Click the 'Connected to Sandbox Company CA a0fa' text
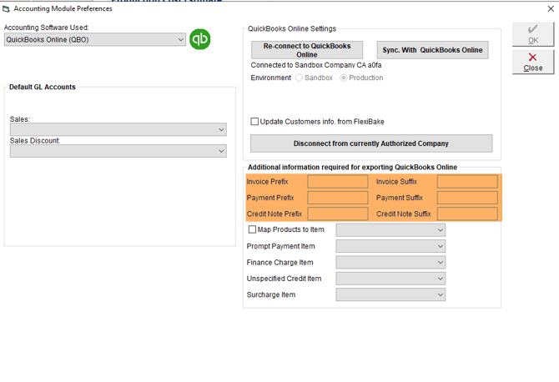Screen dimensions: 559x382 [316, 65]
